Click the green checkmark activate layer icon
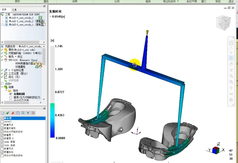 7,113
